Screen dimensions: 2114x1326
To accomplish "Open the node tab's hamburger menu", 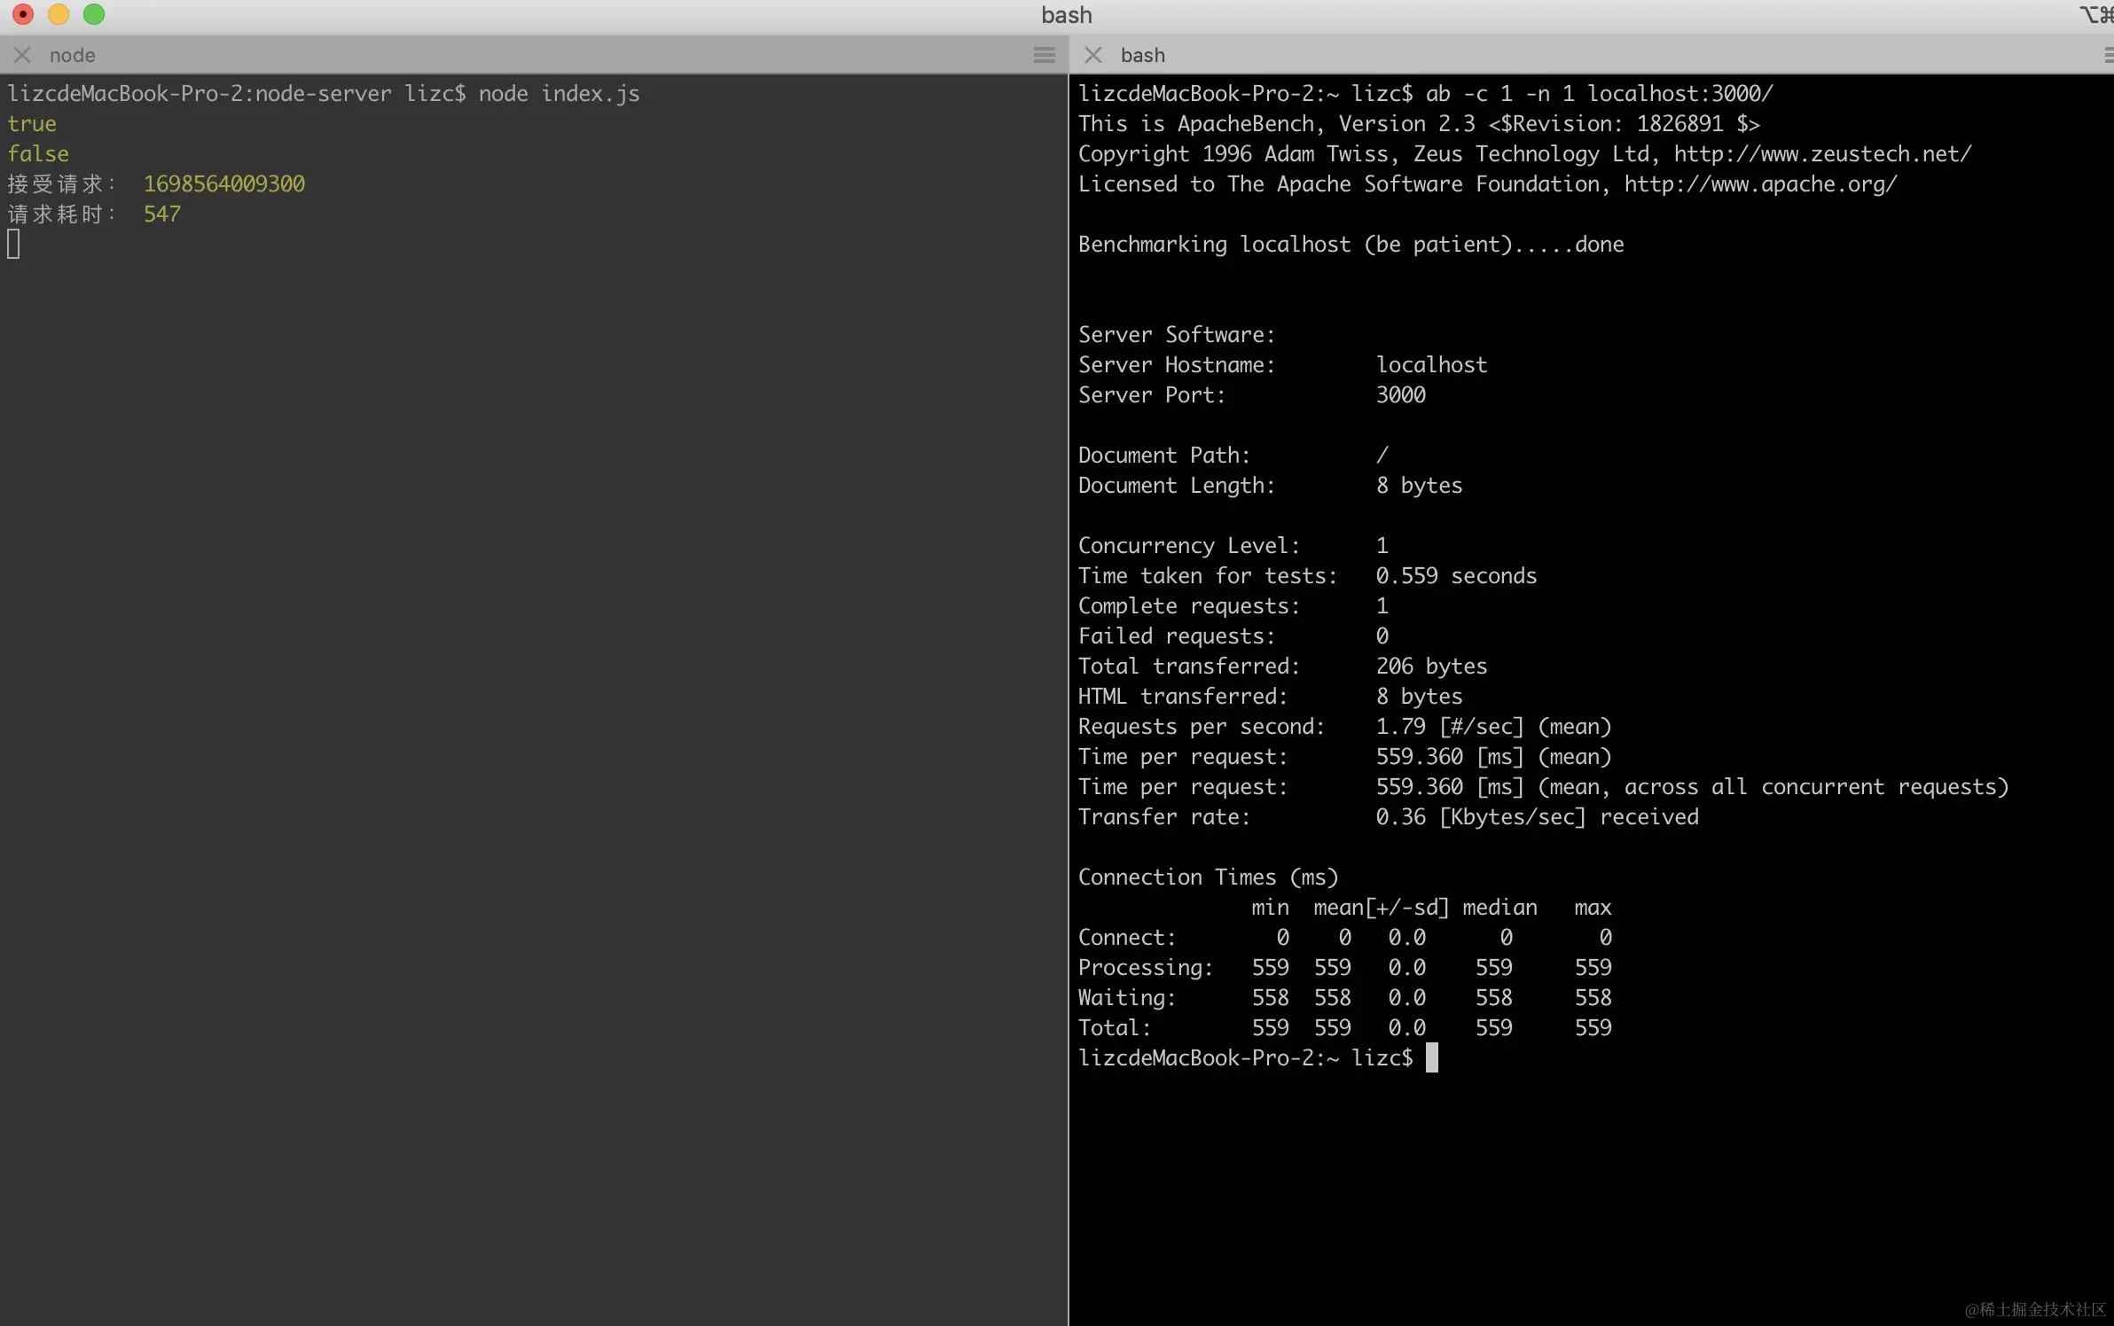I will pyautogui.click(x=1044, y=55).
